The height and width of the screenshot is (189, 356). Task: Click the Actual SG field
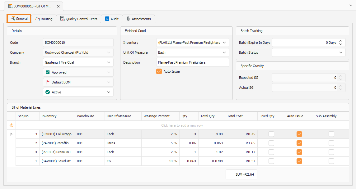[x=309, y=88]
